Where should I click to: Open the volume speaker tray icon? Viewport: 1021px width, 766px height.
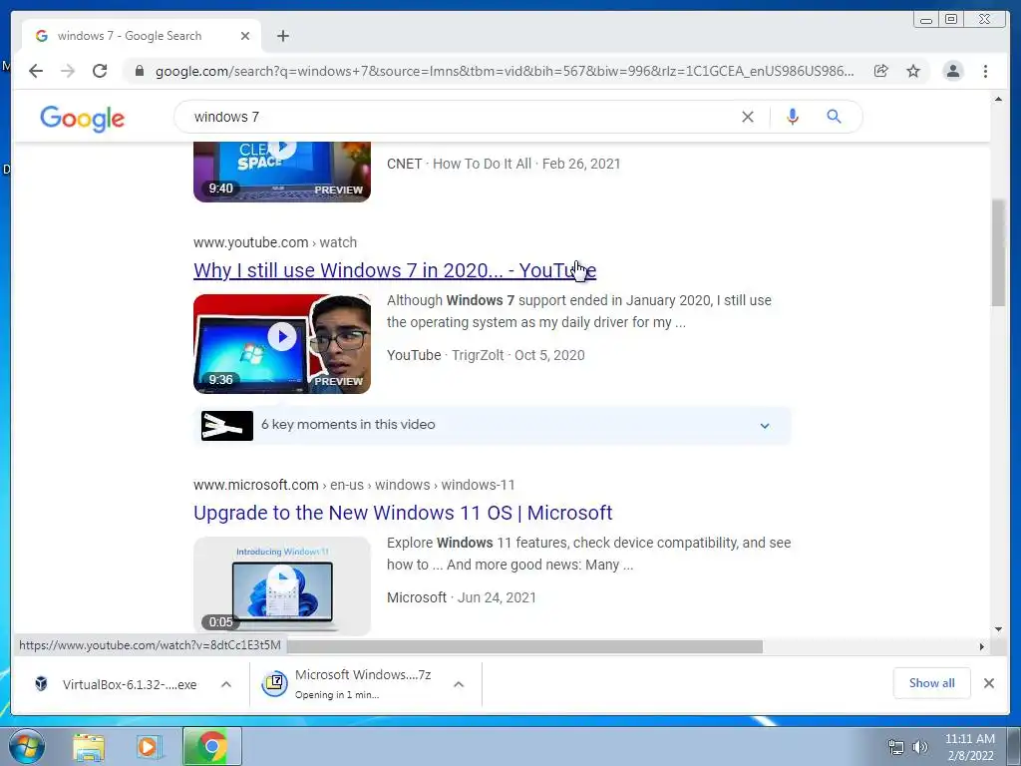point(920,747)
